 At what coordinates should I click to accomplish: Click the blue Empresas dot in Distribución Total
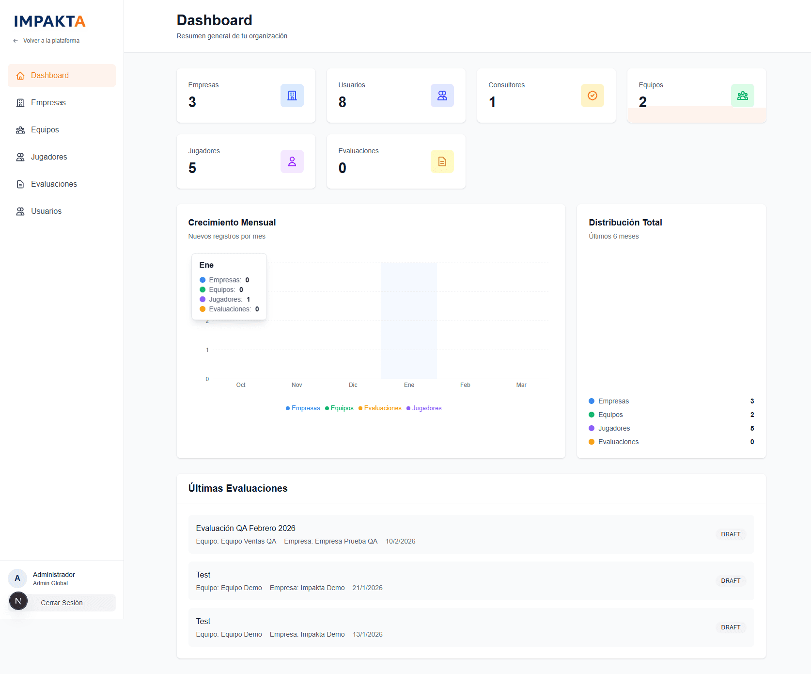(592, 401)
